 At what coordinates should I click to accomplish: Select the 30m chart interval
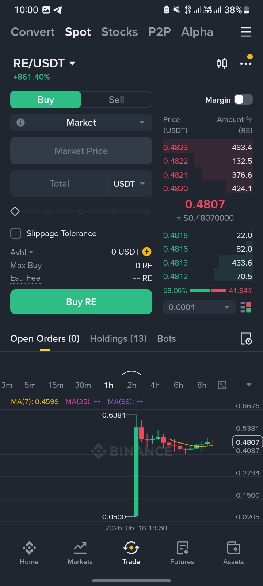pyautogui.click(x=83, y=385)
